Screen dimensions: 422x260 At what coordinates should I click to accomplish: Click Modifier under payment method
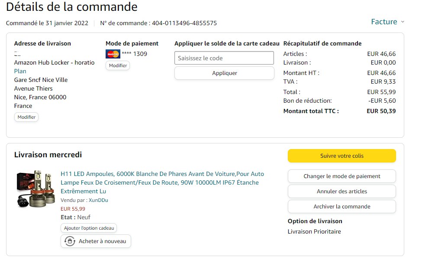118,65
